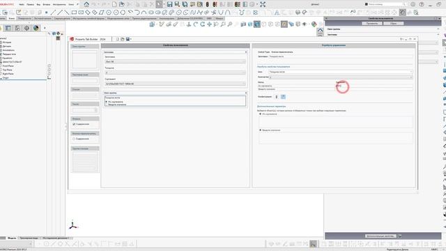Open the dropdown beside the bottom task pane button
446x251 pixels.
tap(399, 236)
